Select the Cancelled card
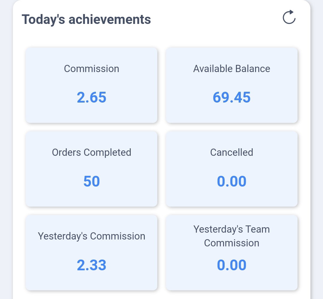The image size is (323, 299). pyautogui.click(x=231, y=169)
